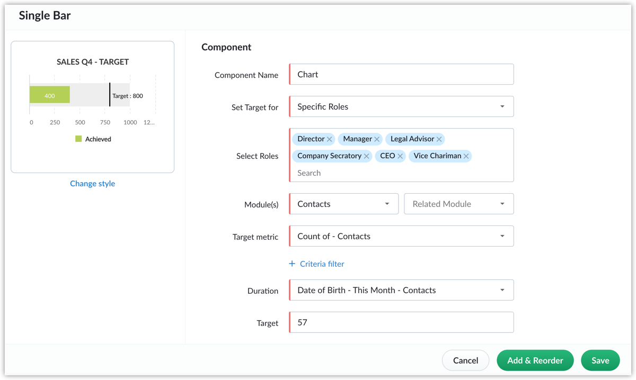
Task: Remove the CEO role tag
Action: pyautogui.click(x=400, y=156)
